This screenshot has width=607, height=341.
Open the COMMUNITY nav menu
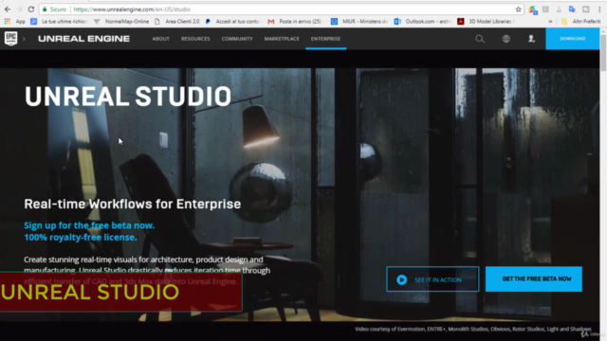[237, 39]
